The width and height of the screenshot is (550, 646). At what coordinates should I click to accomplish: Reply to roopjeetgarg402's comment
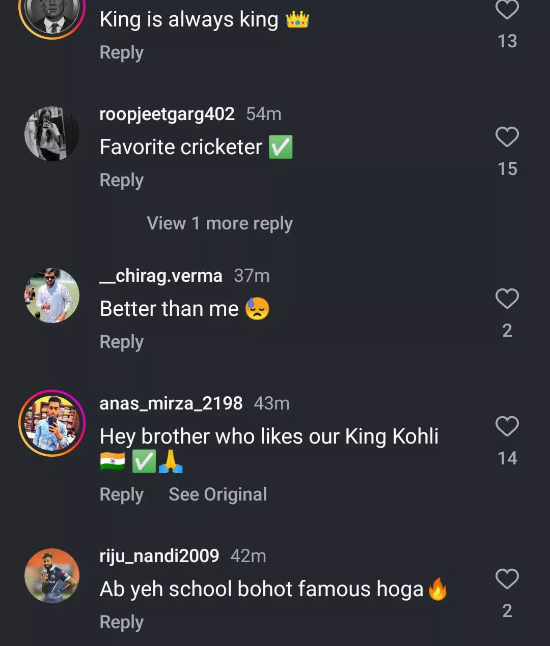121,180
